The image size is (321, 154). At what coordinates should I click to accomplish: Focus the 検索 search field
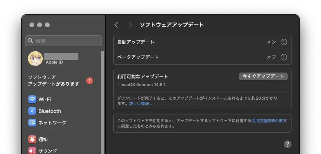[x=64, y=41]
